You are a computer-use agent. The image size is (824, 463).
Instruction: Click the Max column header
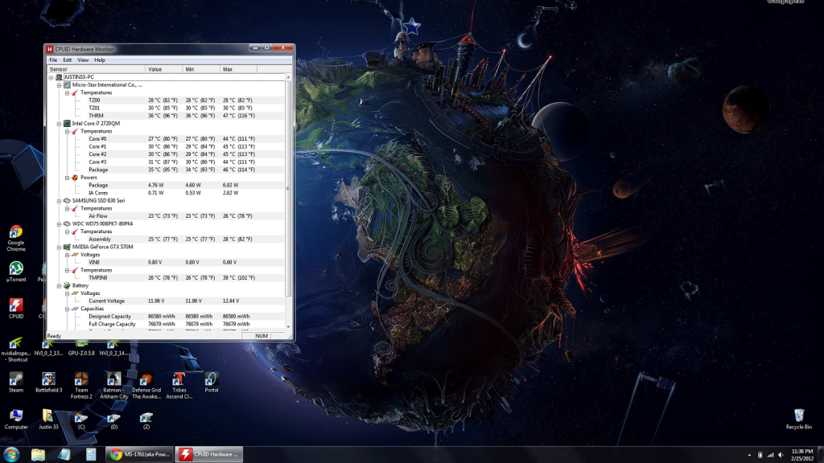[x=238, y=69]
